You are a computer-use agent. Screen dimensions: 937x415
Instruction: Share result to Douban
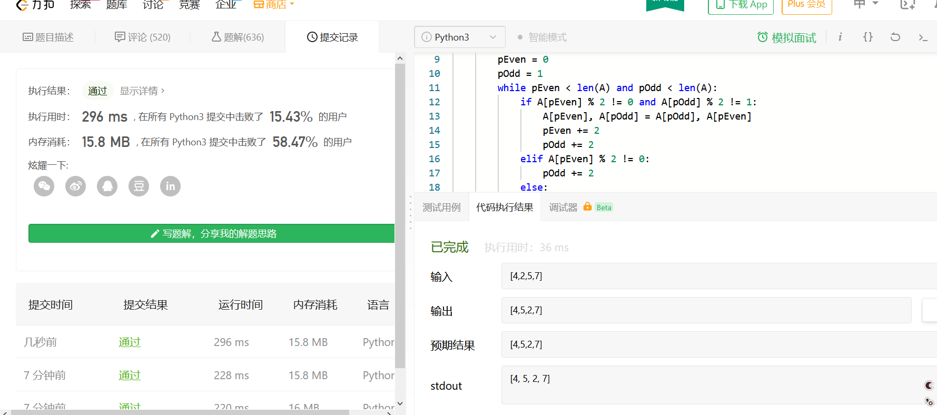(139, 186)
